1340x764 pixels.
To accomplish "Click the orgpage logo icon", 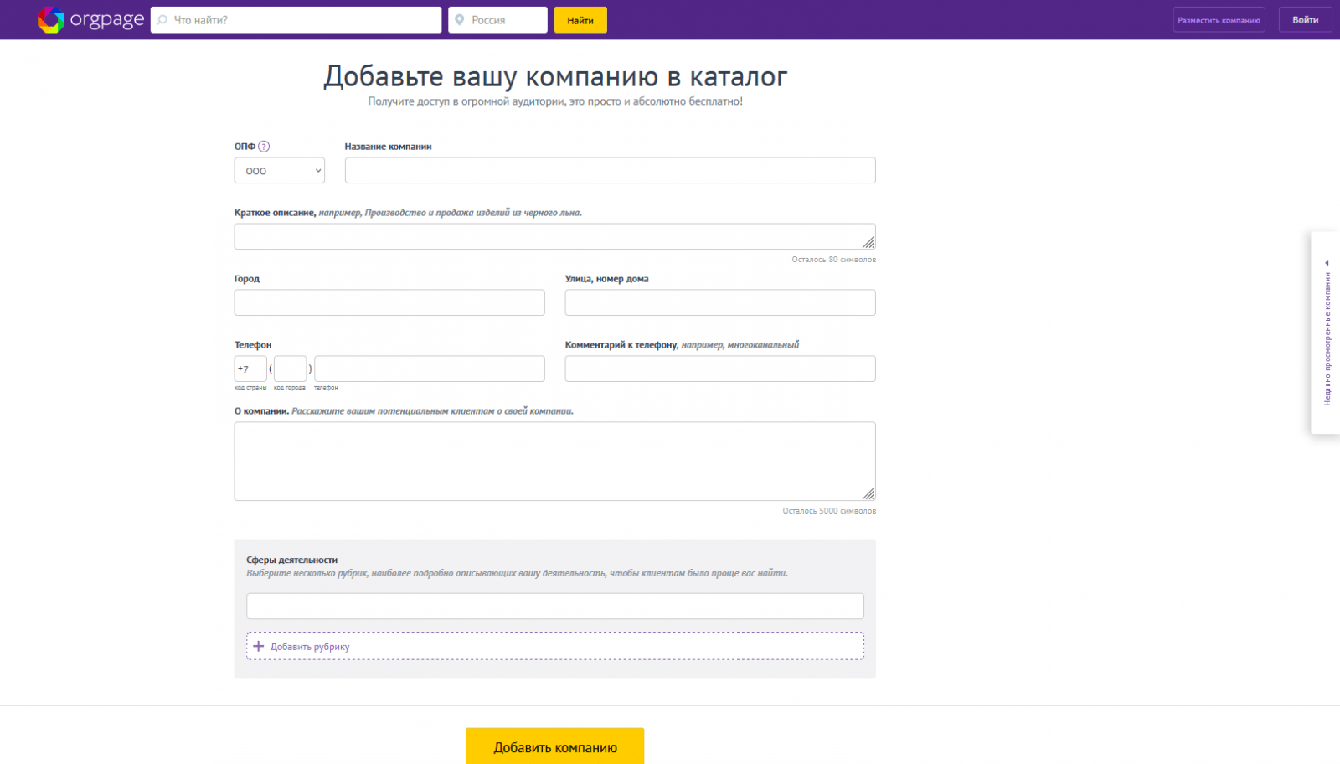I will 50,19.
